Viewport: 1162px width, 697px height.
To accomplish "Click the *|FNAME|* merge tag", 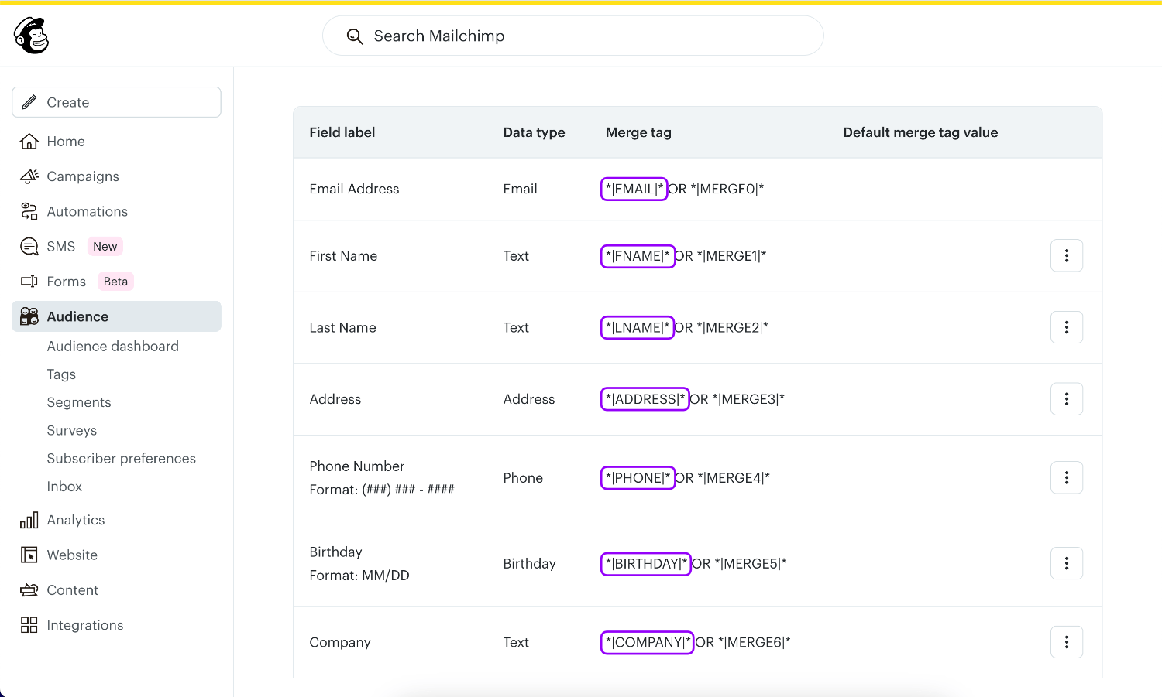I will point(638,256).
